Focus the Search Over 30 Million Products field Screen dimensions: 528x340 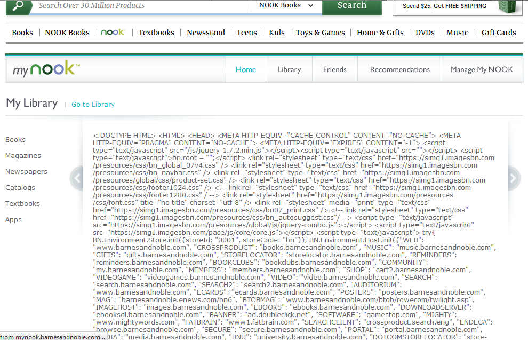(141, 6)
